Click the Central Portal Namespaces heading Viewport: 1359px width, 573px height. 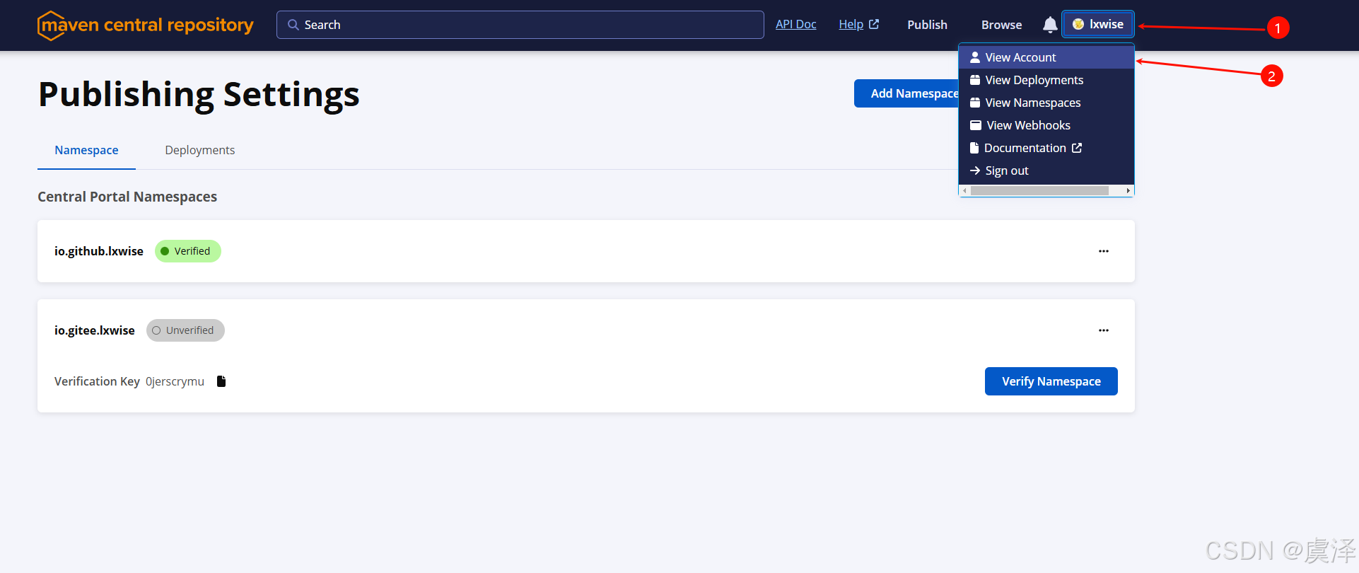(127, 197)
